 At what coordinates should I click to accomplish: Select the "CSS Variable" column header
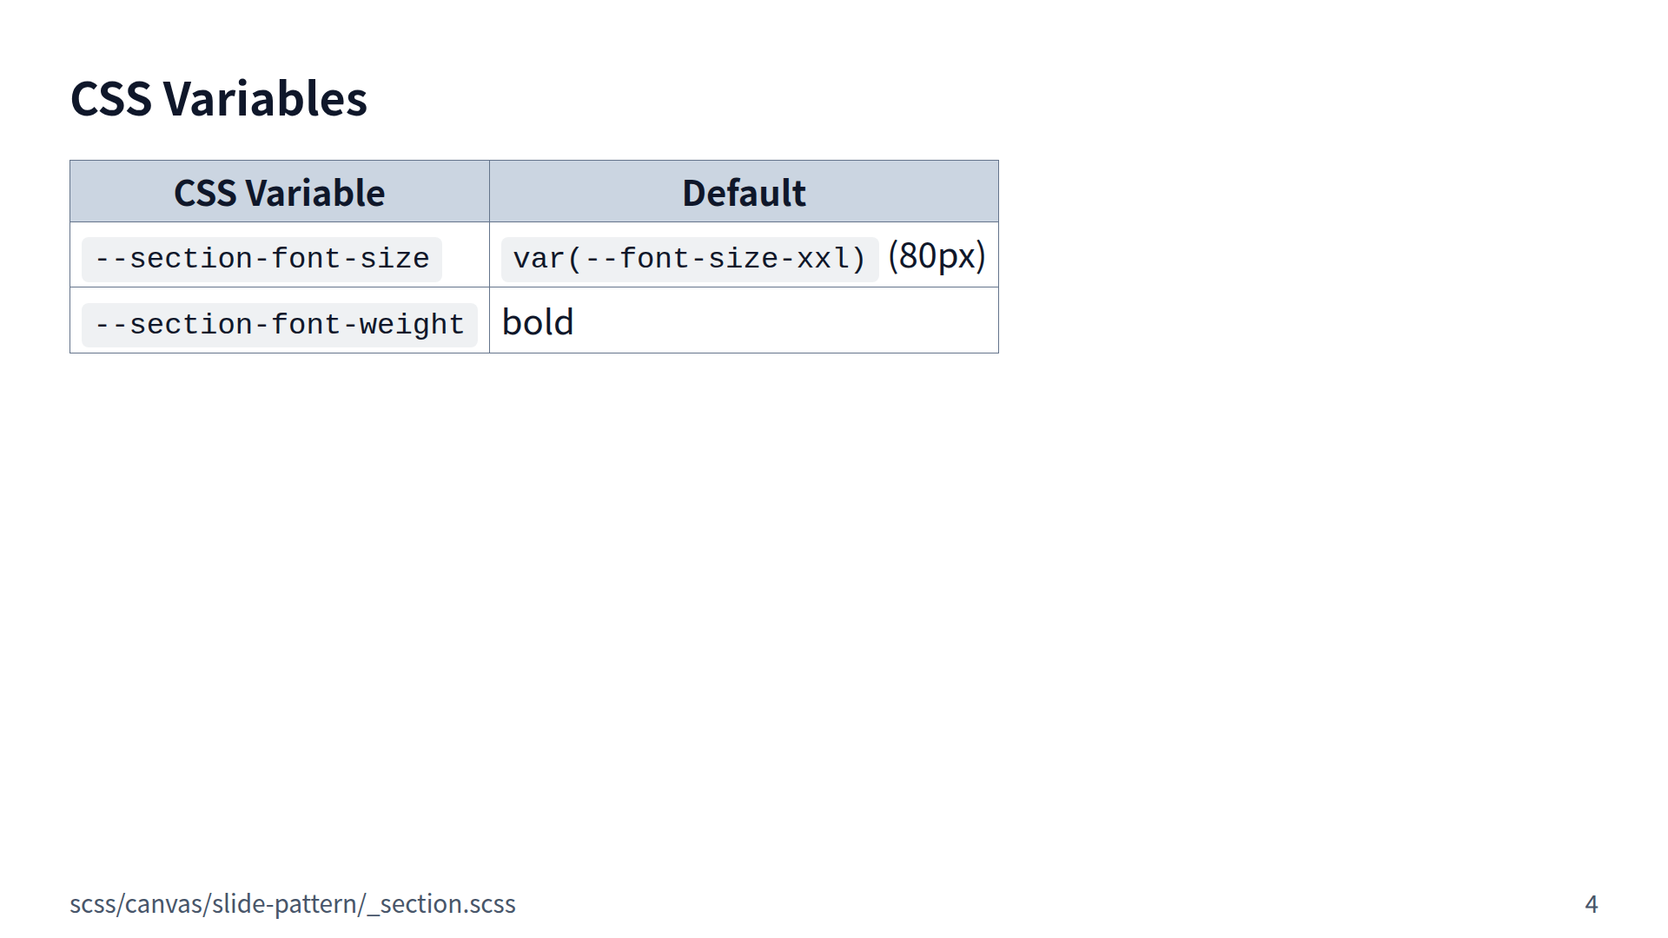[279, 193]
